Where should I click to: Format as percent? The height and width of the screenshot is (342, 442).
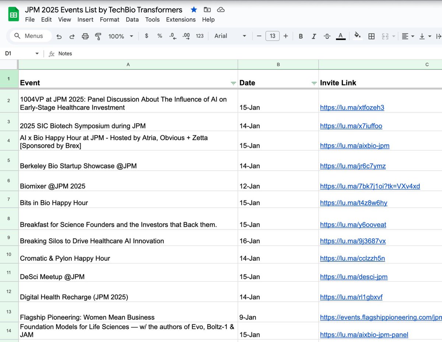(159, 36)
